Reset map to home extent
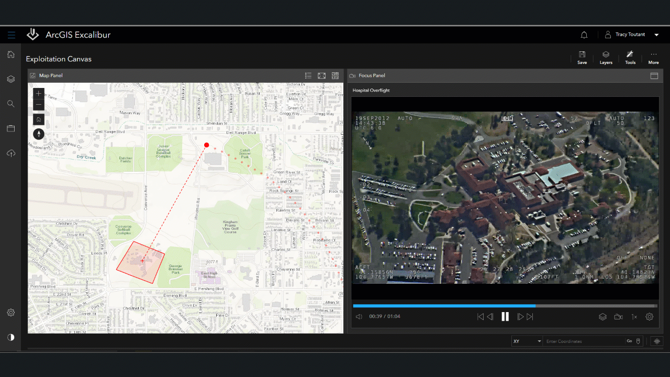The height and width of the screenshot is (377, 670). 39,119
